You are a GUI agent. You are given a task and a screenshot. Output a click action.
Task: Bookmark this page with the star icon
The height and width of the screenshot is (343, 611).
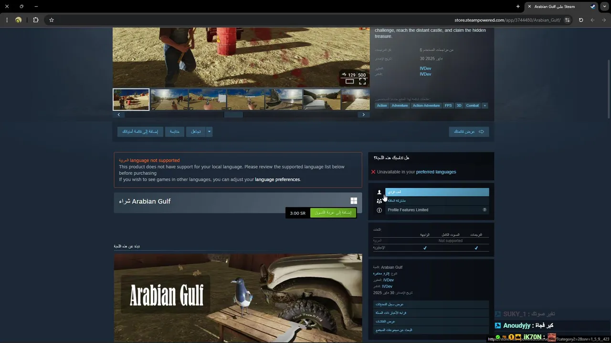tap(52, 20)
